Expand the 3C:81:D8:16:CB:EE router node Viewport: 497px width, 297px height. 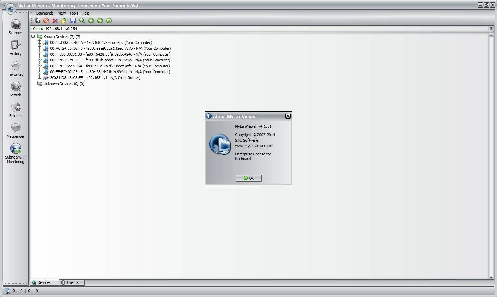click(40, 77)
